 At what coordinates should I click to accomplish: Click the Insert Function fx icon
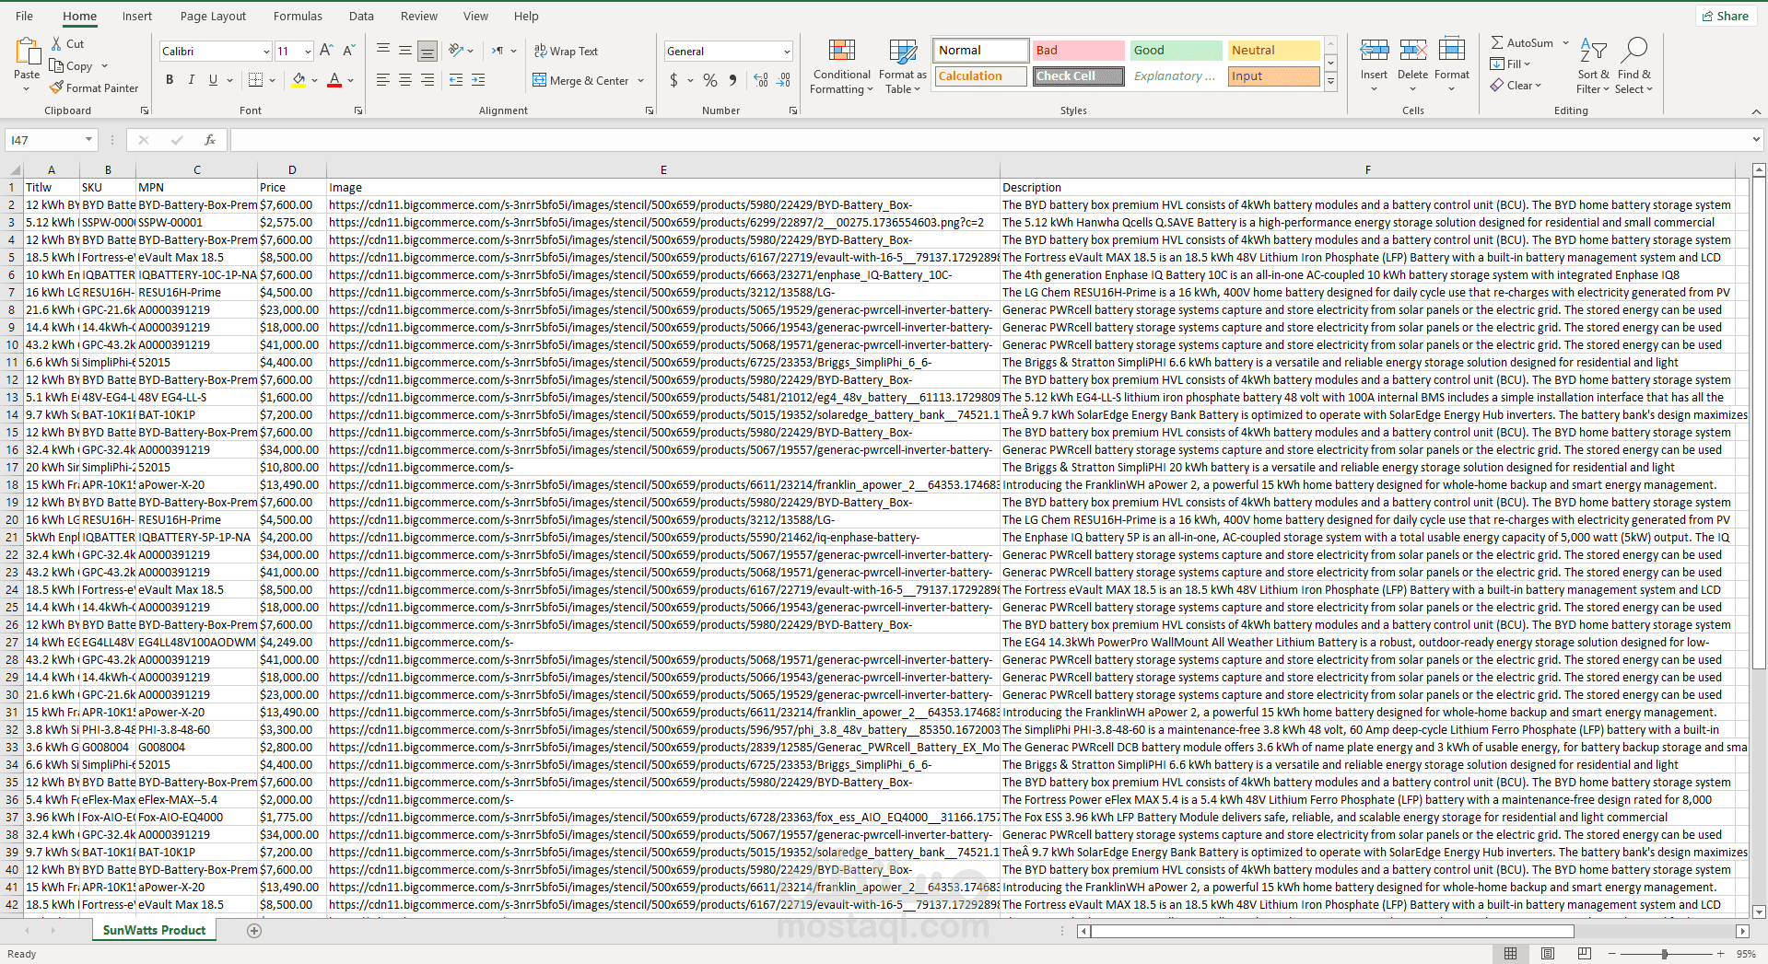tap(210, 140)
